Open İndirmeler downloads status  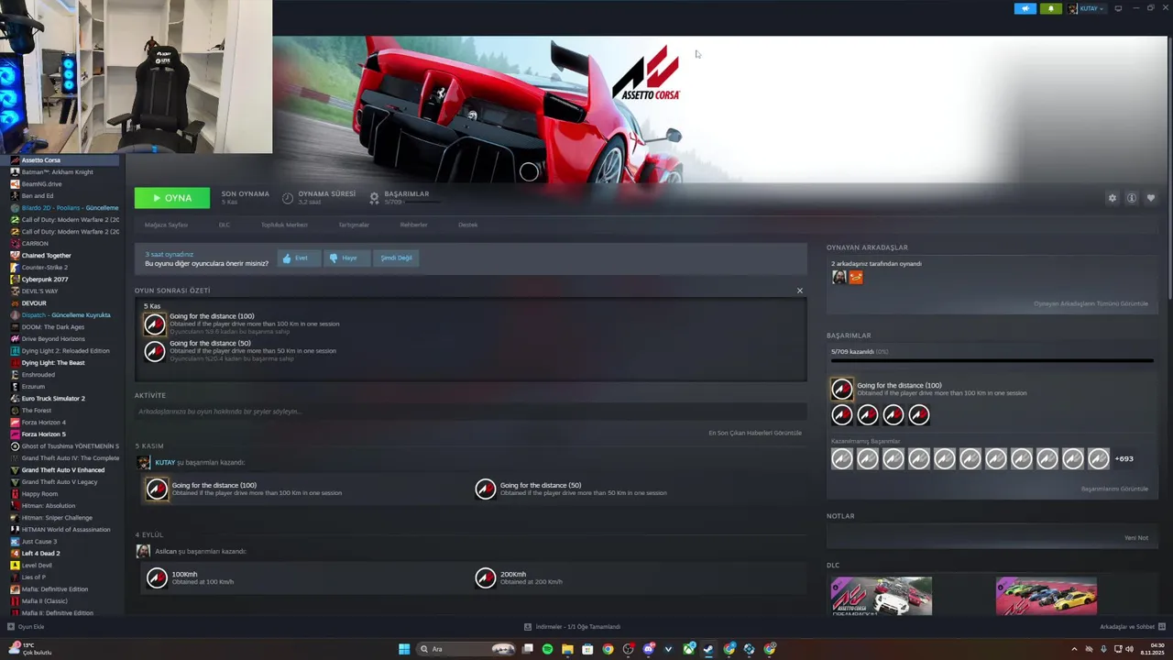(572, 627)
